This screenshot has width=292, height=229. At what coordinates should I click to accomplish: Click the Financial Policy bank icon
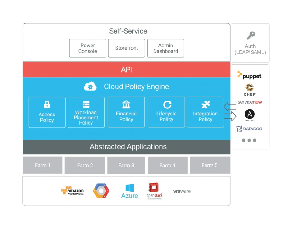click(x=126, y=104)
